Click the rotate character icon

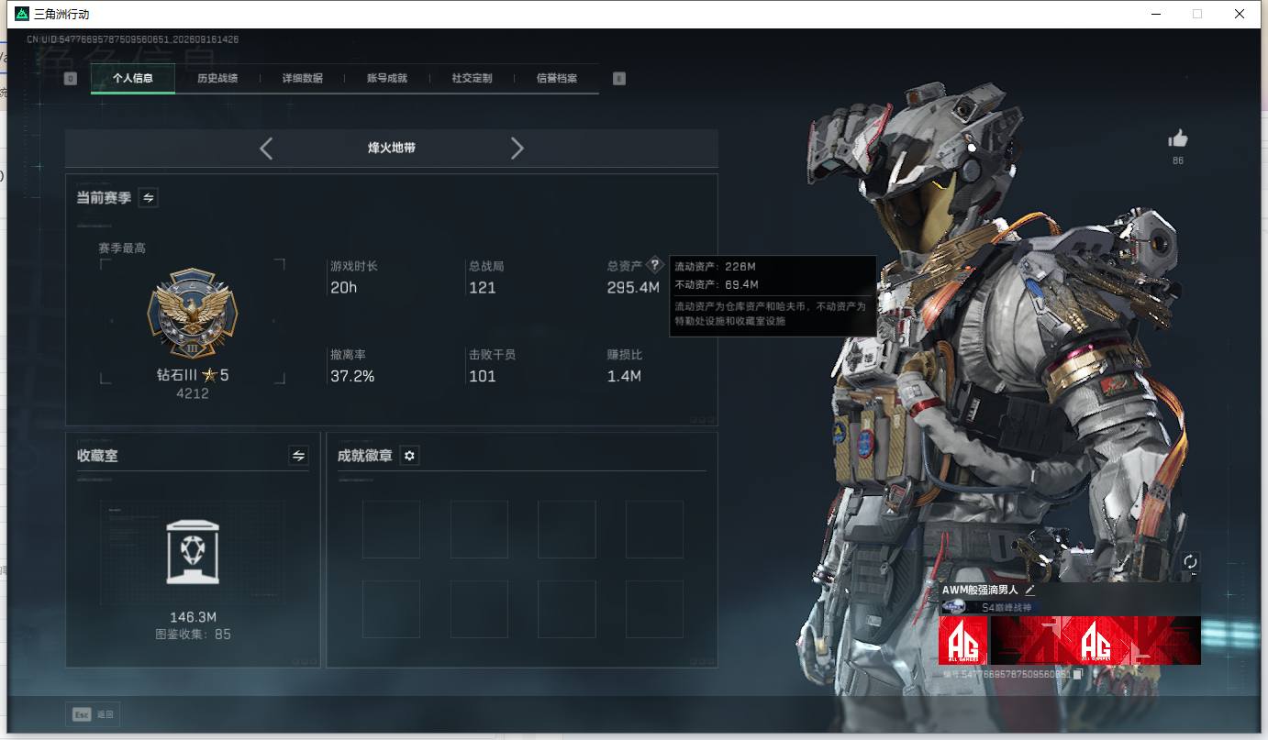tap(1191, 561)
